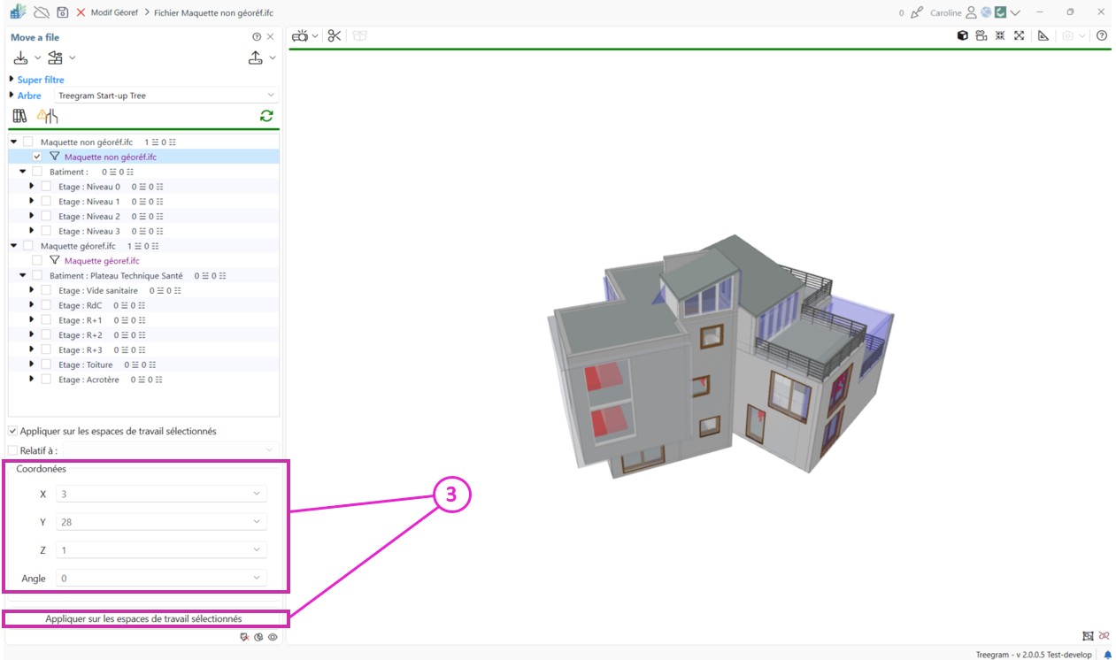This screenshot has height=660, width=1116.
Task: Click the notification bell in status bar
Action: click(1107, 655)
